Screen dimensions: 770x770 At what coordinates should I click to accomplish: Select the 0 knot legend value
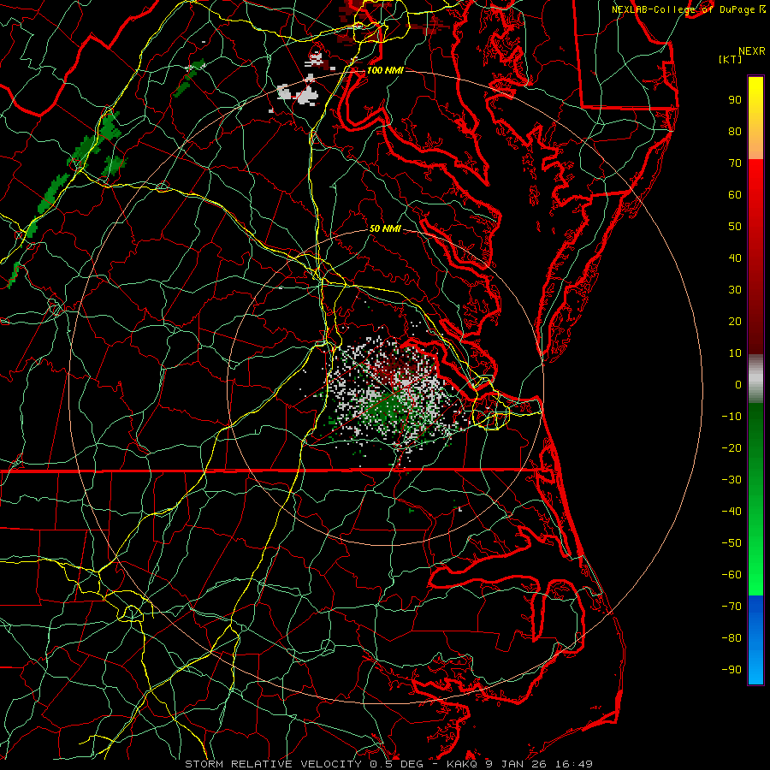[738, 384]
